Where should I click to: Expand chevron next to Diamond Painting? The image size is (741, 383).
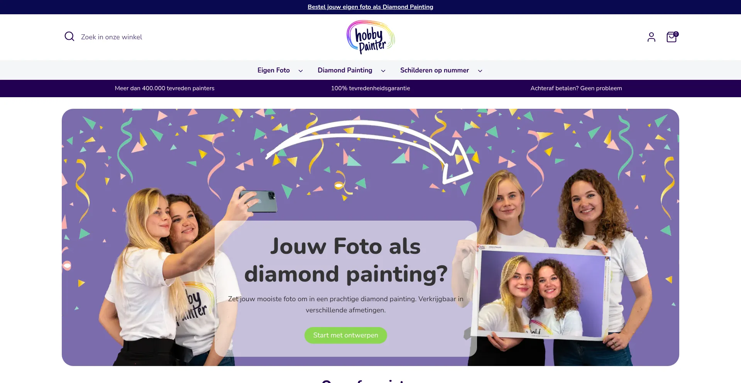(x=383, y=71)
